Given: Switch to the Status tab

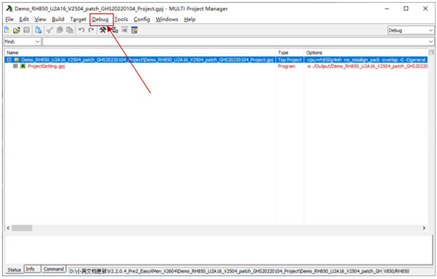Looking at the screenshot, I should pos(15,270).
